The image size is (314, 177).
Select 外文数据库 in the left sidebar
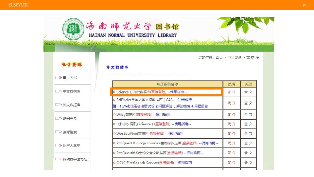(x=72, y=105)
